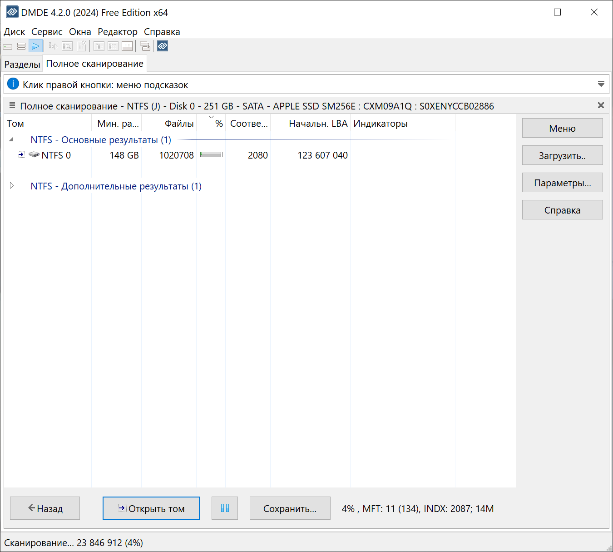
Task: Open the hamburger menu in scan header
Action: [12, 105]
